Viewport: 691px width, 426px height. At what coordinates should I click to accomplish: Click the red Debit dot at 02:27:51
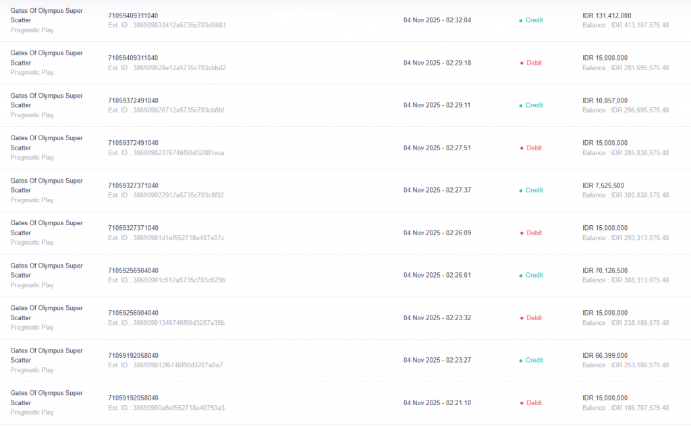click(522, 148)
